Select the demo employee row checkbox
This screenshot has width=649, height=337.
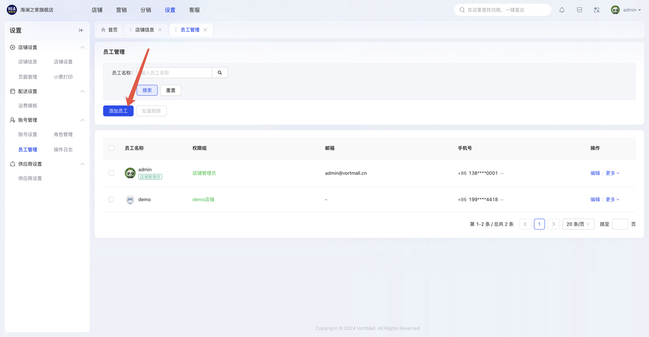(x=111, y=200)
